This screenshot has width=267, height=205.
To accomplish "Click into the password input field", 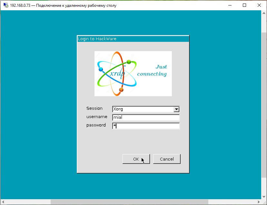I will tap(146, 126).
